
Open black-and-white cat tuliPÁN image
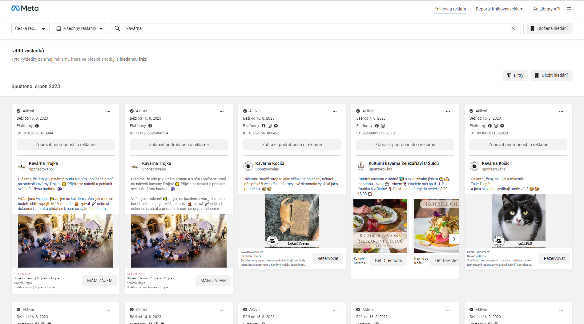518,221
